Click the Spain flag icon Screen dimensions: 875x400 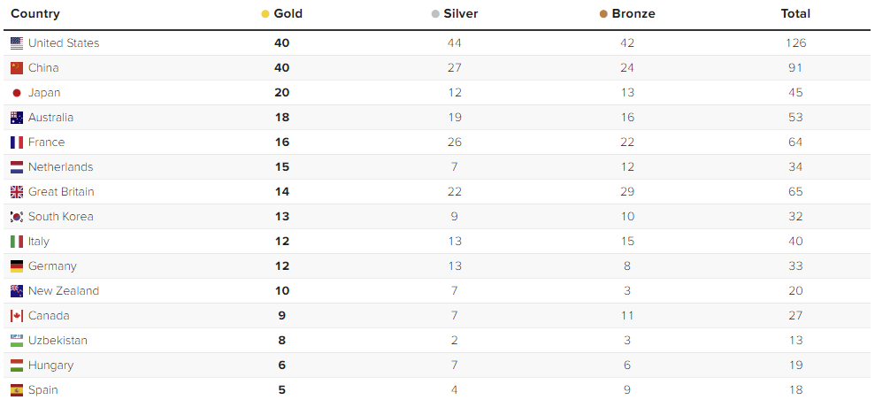17,390
